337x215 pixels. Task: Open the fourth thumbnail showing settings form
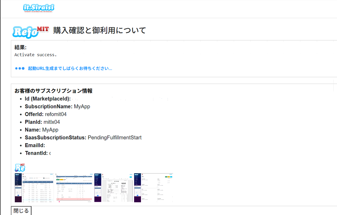(153, 188)
